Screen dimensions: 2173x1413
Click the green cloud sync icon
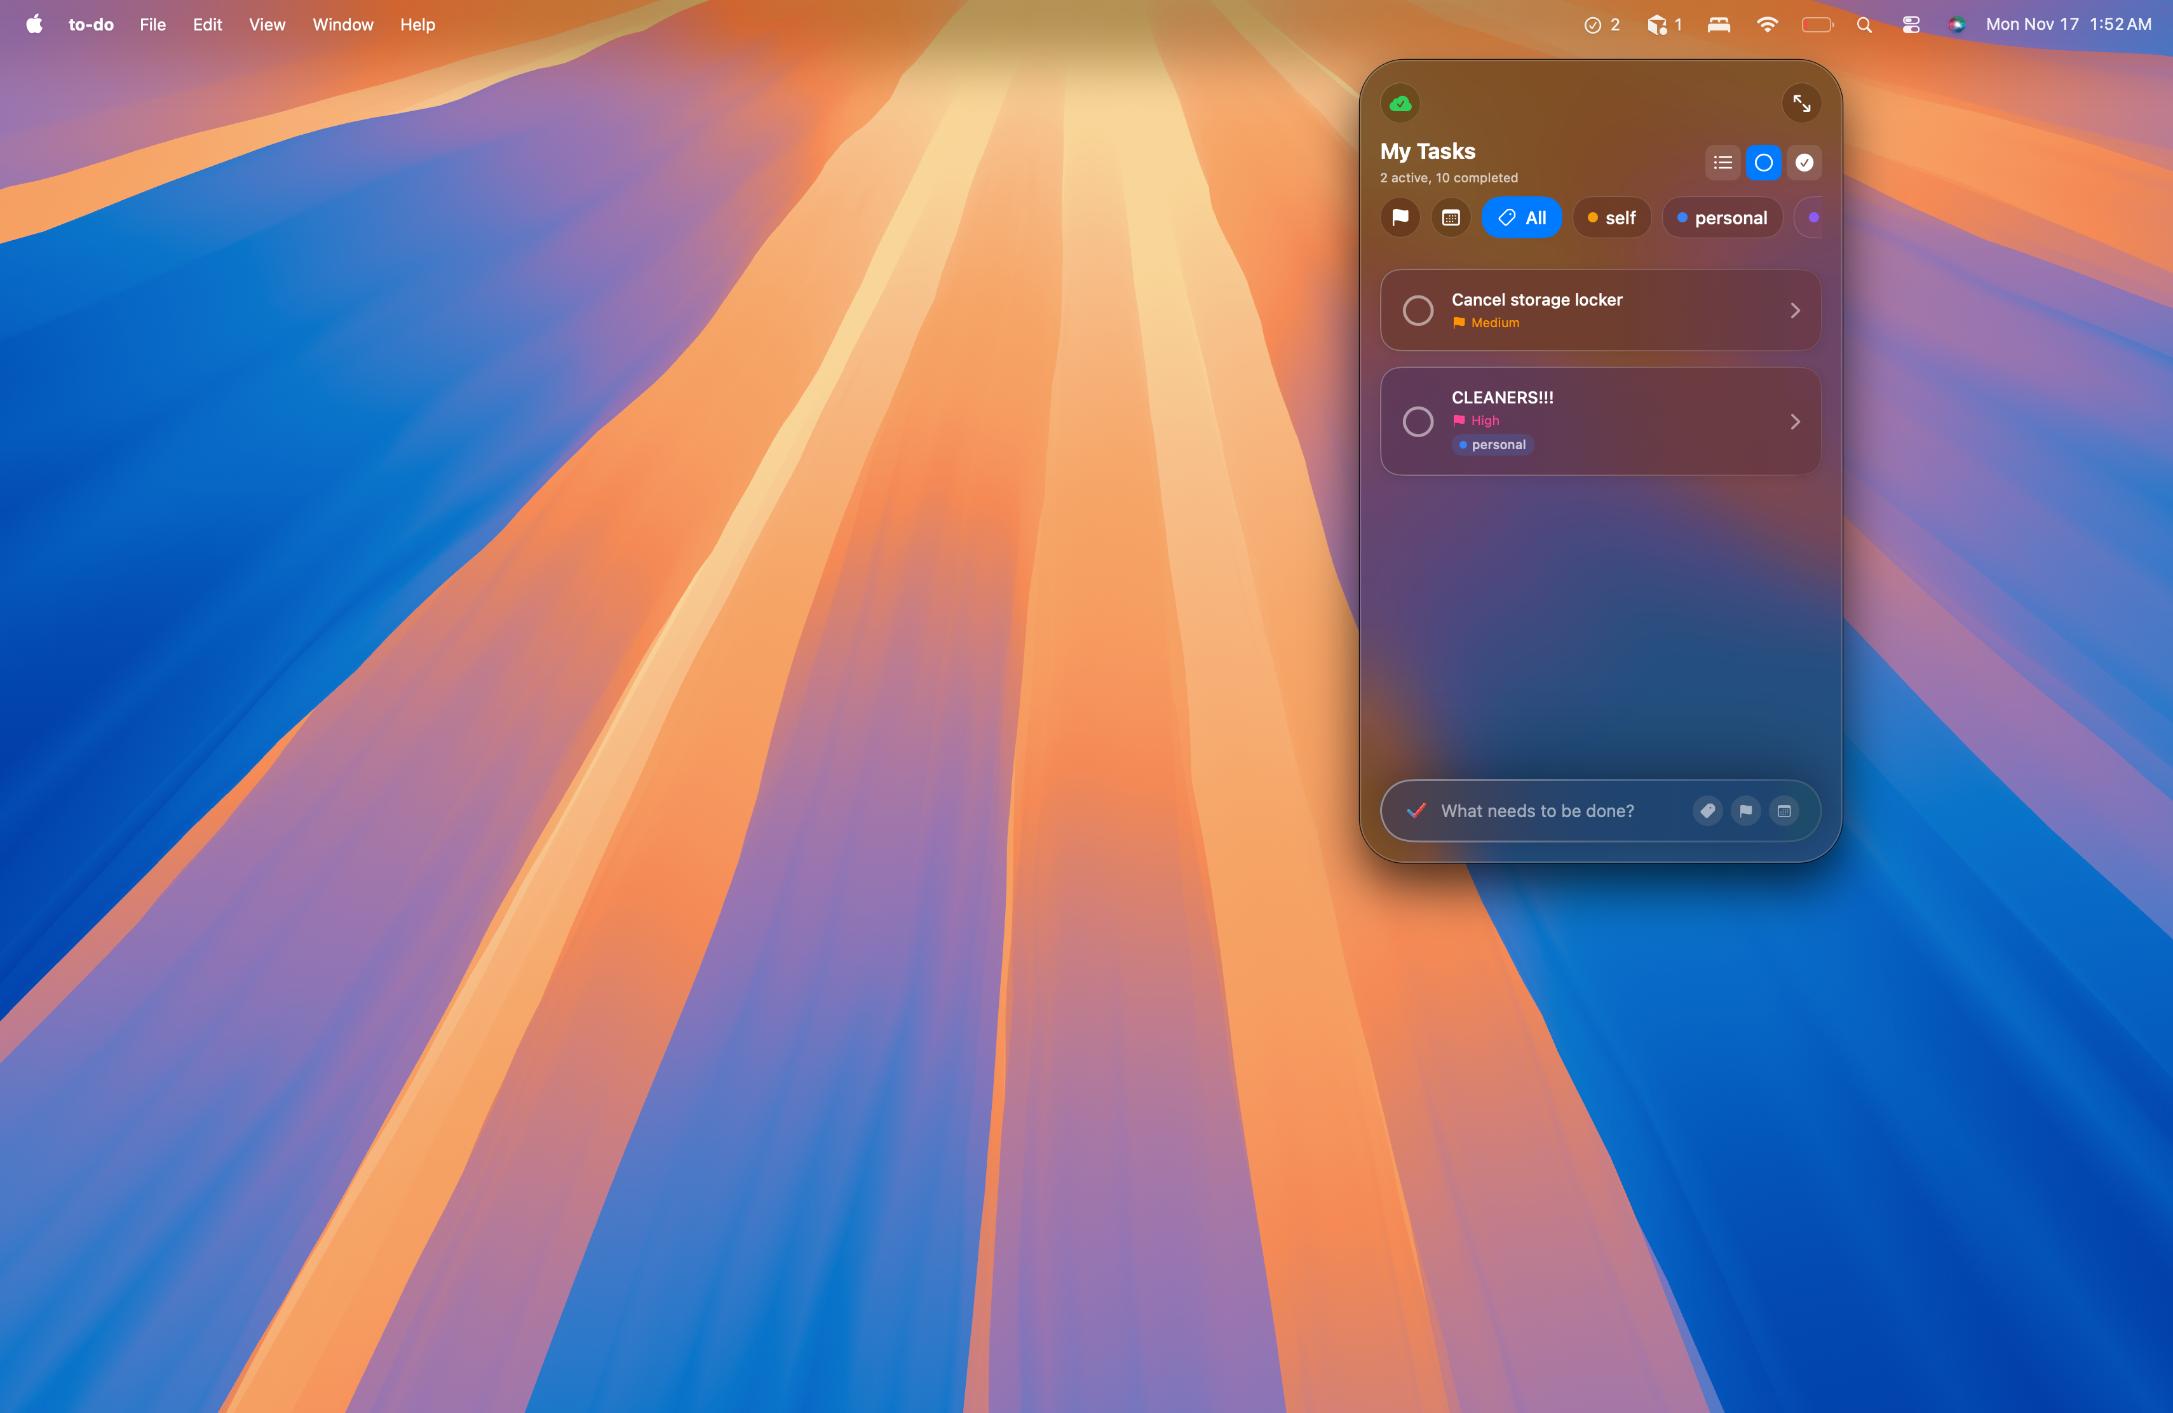1400,104
